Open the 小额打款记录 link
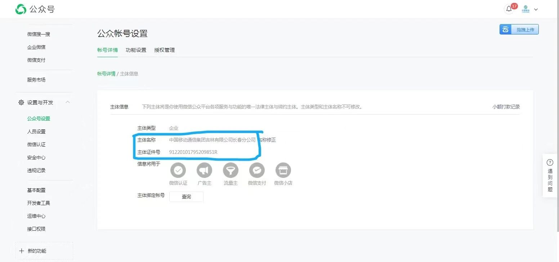 (x=506, y=107)
